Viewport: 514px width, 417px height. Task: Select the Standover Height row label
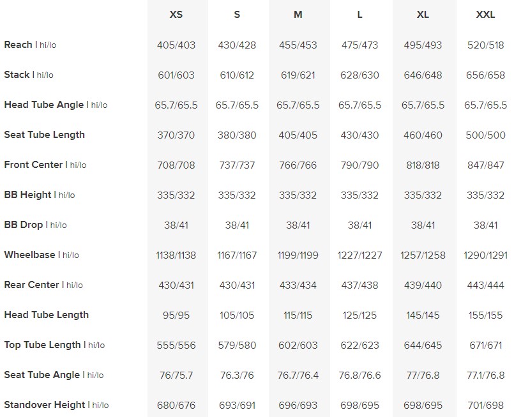(x=44, y=405)
